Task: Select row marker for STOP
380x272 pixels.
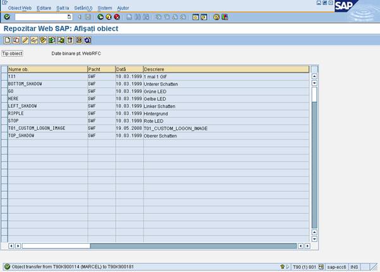Action: 4,121
